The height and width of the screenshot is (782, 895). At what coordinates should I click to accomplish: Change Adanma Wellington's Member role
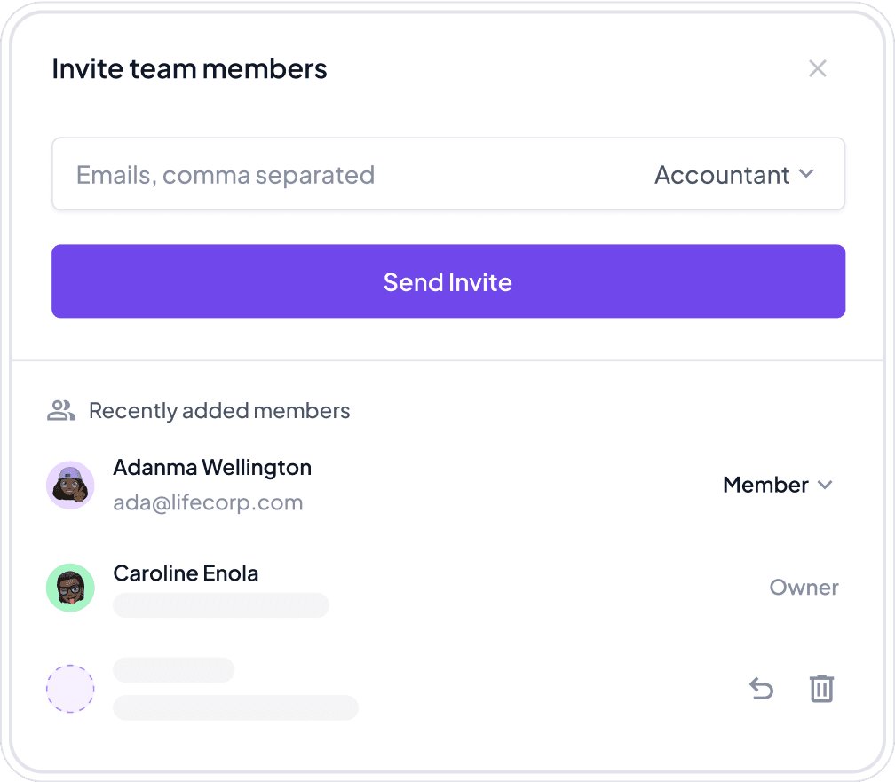(x=778, y=485)
